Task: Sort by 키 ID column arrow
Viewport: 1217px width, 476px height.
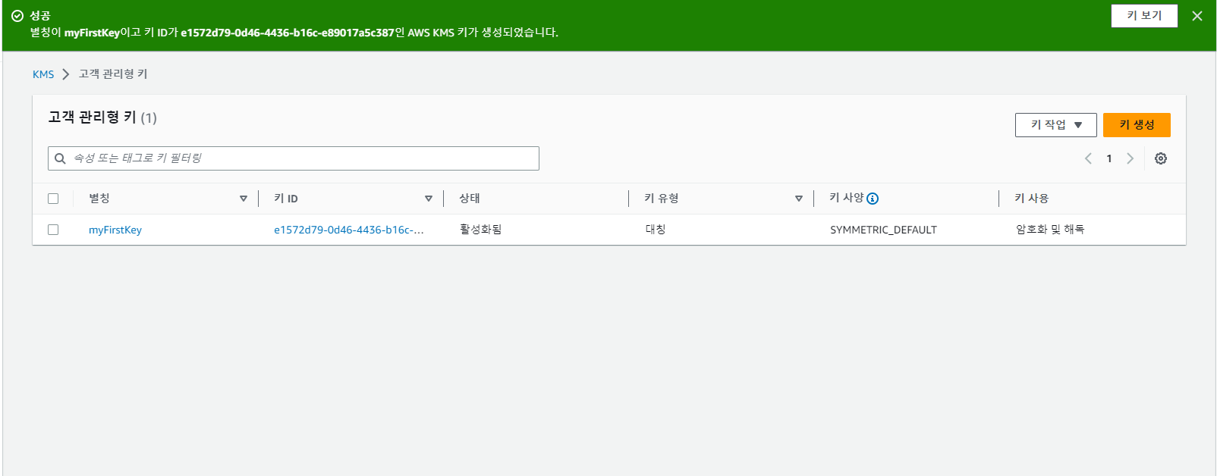Action: click(429, 199)
